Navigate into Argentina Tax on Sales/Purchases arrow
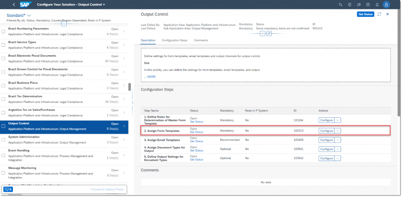 (x=124, y=113)
